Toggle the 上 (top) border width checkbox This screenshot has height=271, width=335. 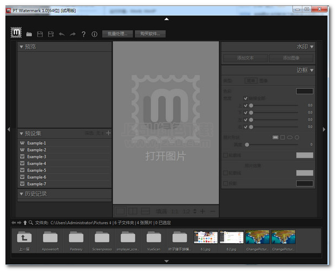[246, 105]
